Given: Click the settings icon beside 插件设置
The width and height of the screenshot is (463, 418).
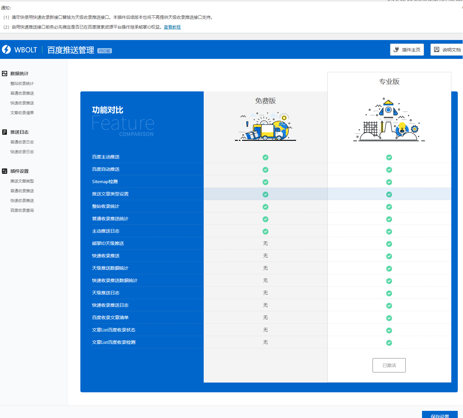Looking at the screenshot, I should (5, 171).
